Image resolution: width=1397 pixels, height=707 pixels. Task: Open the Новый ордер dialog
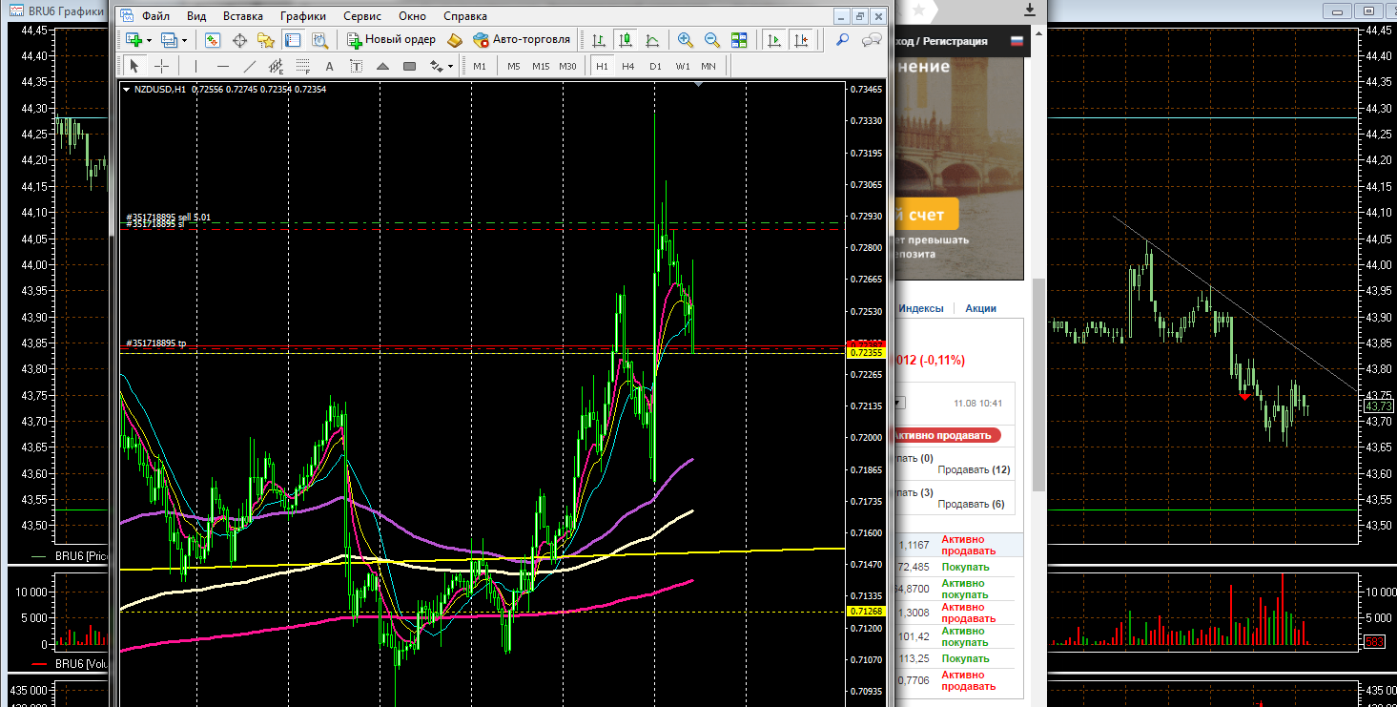[391, 39]
